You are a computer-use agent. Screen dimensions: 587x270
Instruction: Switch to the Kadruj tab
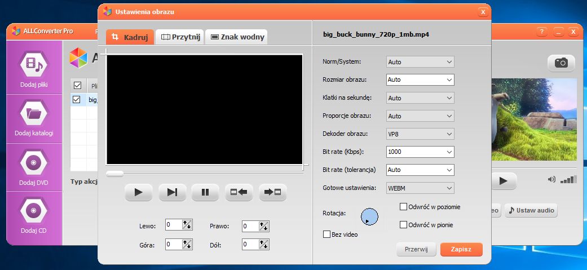pos(130,37)
